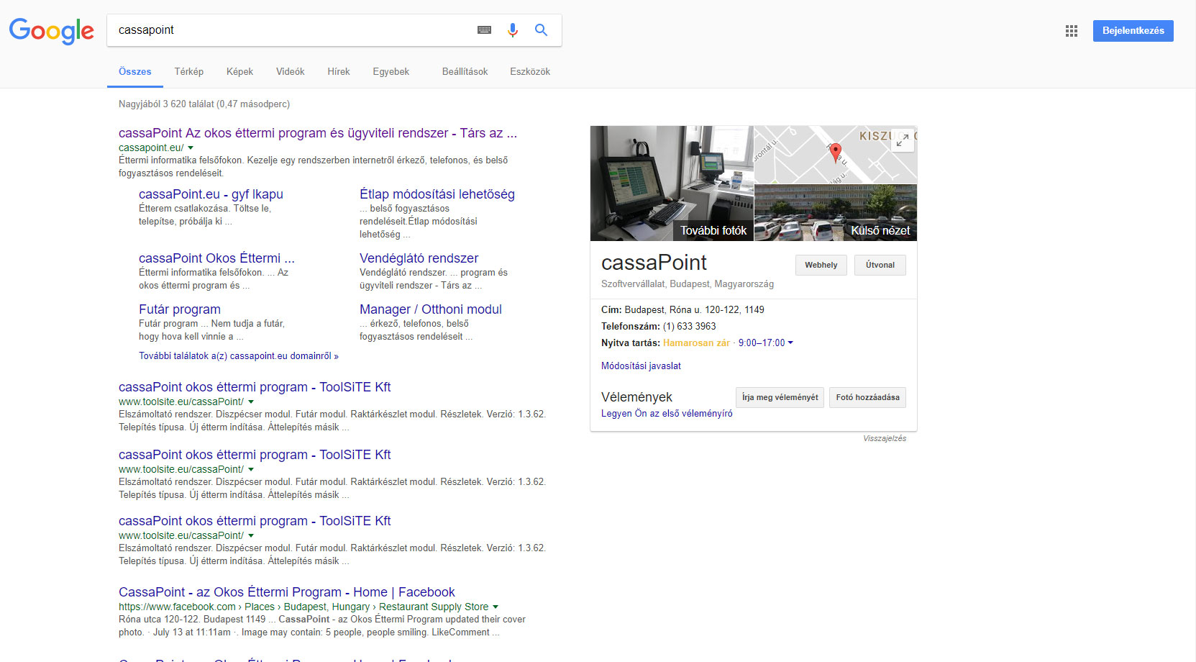Click the Útvonal directions button

[x=880, y=266]
